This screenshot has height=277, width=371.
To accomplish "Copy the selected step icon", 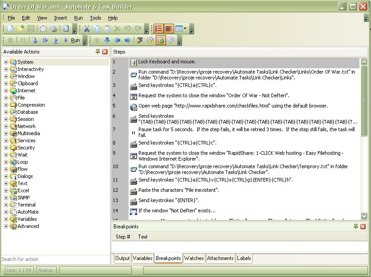I will [x=97, y=29].
